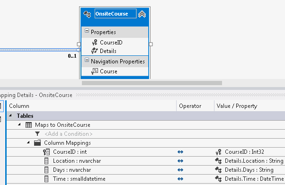285x185 pixels.
Task: Click the horizontal scrollbar of the designer
Action: pyautogui.click(x=152, y=83)
